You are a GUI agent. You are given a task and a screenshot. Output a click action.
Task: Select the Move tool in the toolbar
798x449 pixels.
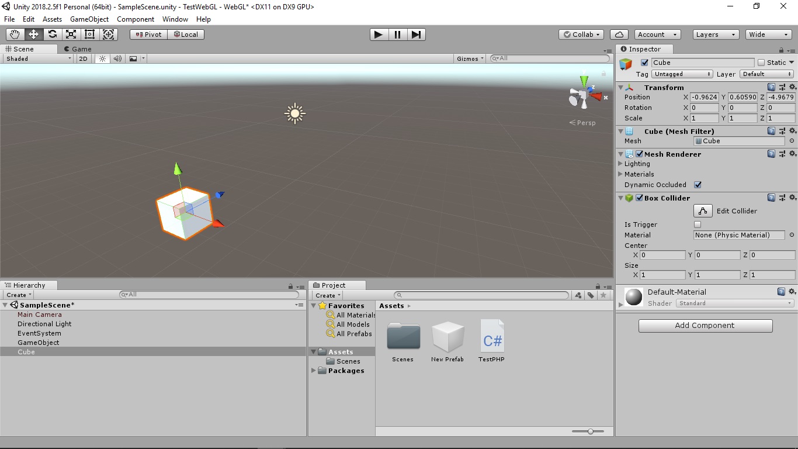34,34
